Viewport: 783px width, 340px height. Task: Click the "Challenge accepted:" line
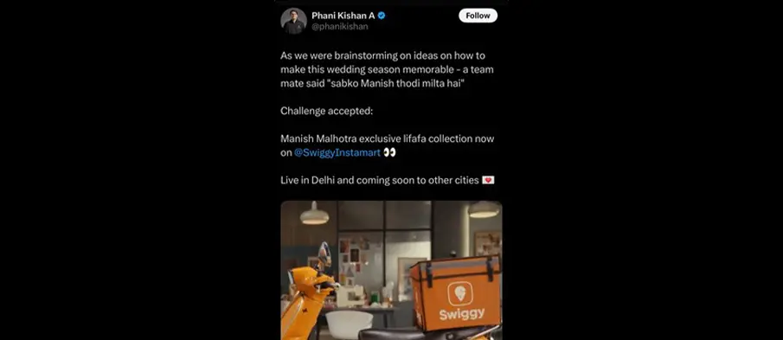(x=326, y=111)
